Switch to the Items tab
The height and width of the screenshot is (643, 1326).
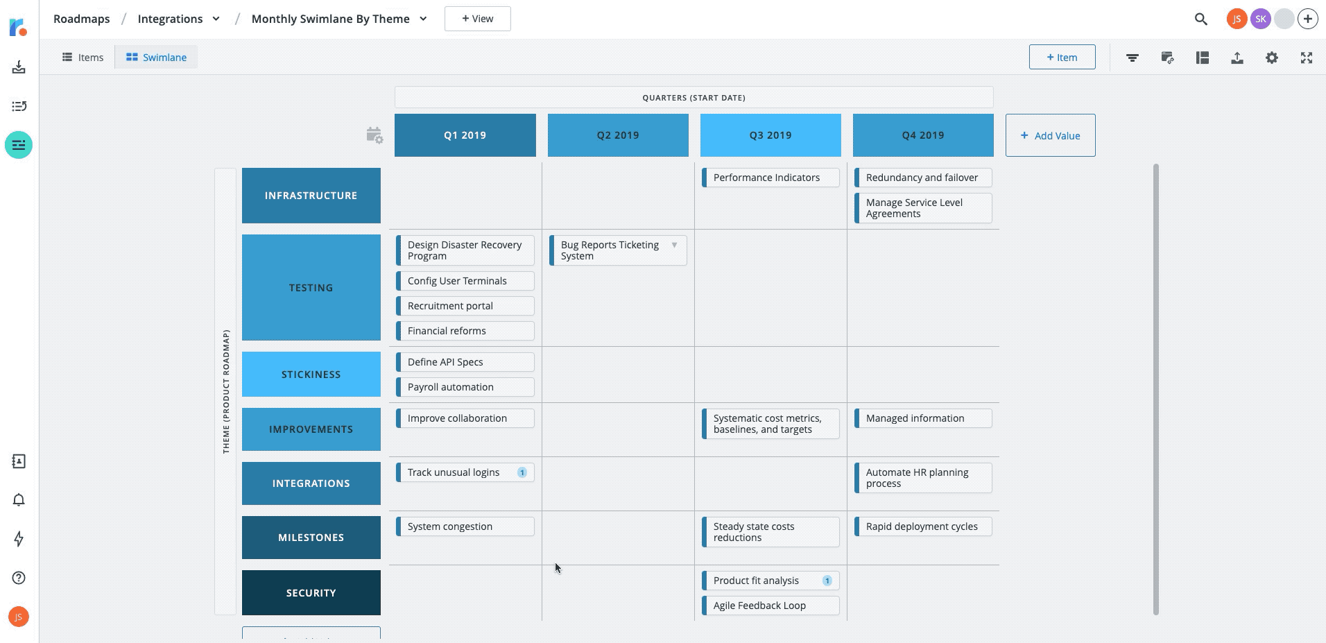pos(83,57)
